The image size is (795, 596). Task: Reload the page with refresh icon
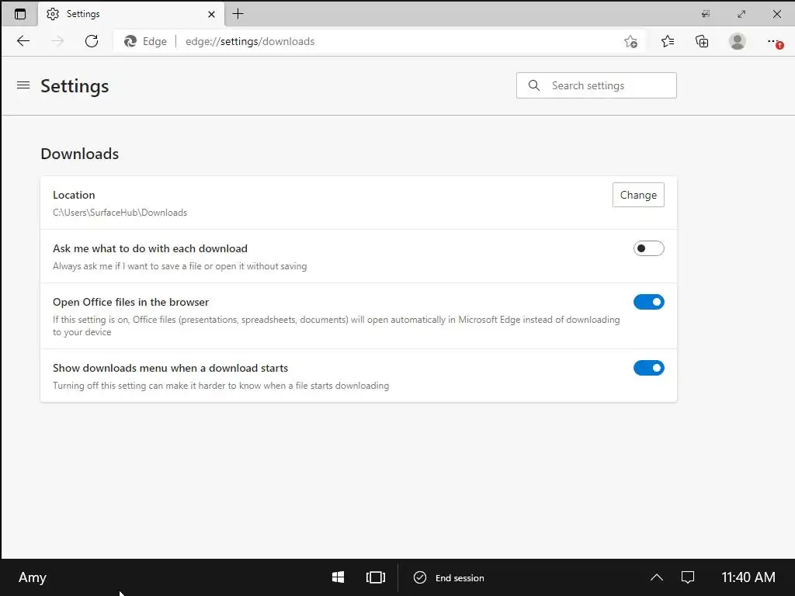pos(92,41)
